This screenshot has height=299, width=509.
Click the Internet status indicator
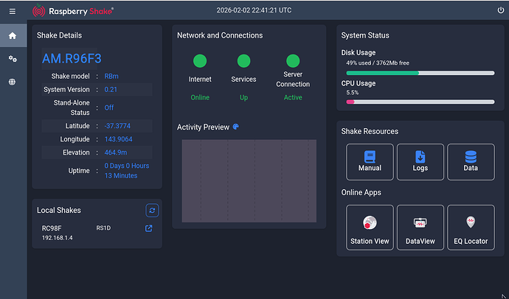point(199,61)
